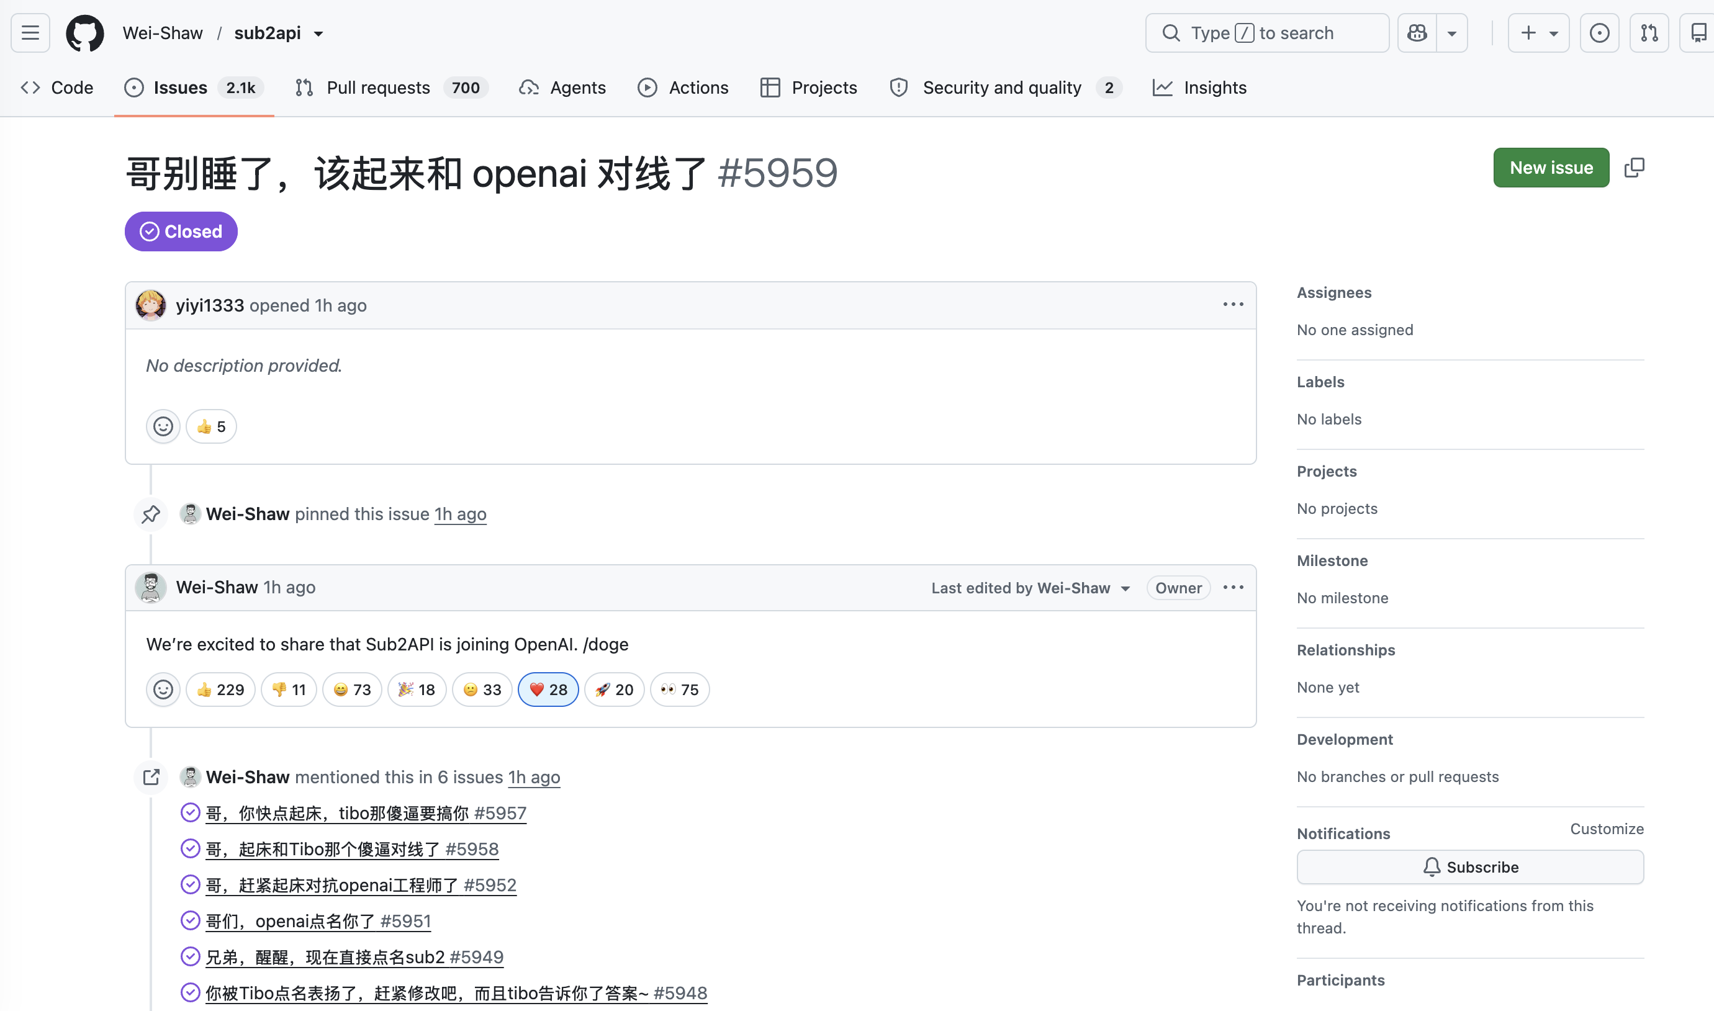Click the New issue button
This screenshot has height=1011, width=1714.
(x=1551, y=168)
